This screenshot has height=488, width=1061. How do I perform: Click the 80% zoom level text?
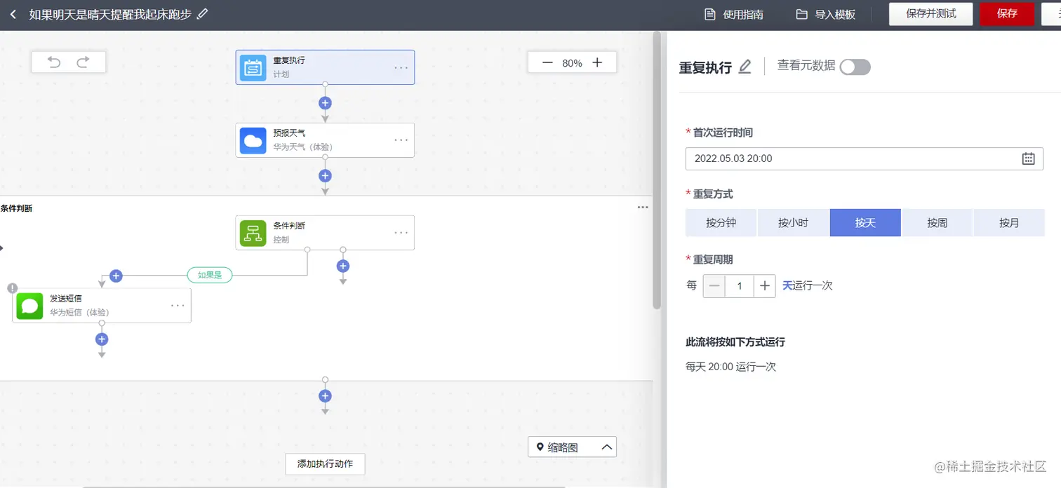coord(572,63)
